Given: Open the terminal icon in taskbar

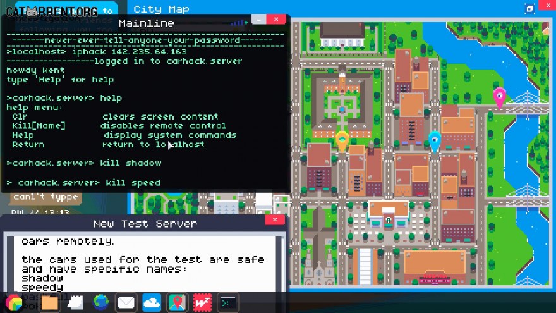Looking at the screenshot, I should 228,303.
